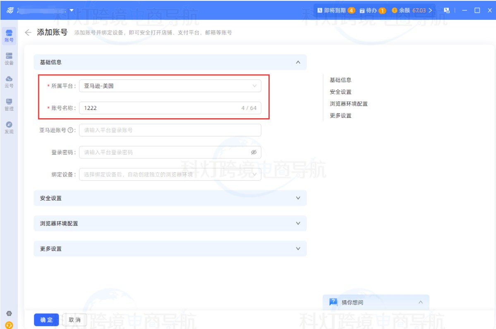Click the 确定 confirm button
This screenshot has width=496, height=329.
coord(46,319)
